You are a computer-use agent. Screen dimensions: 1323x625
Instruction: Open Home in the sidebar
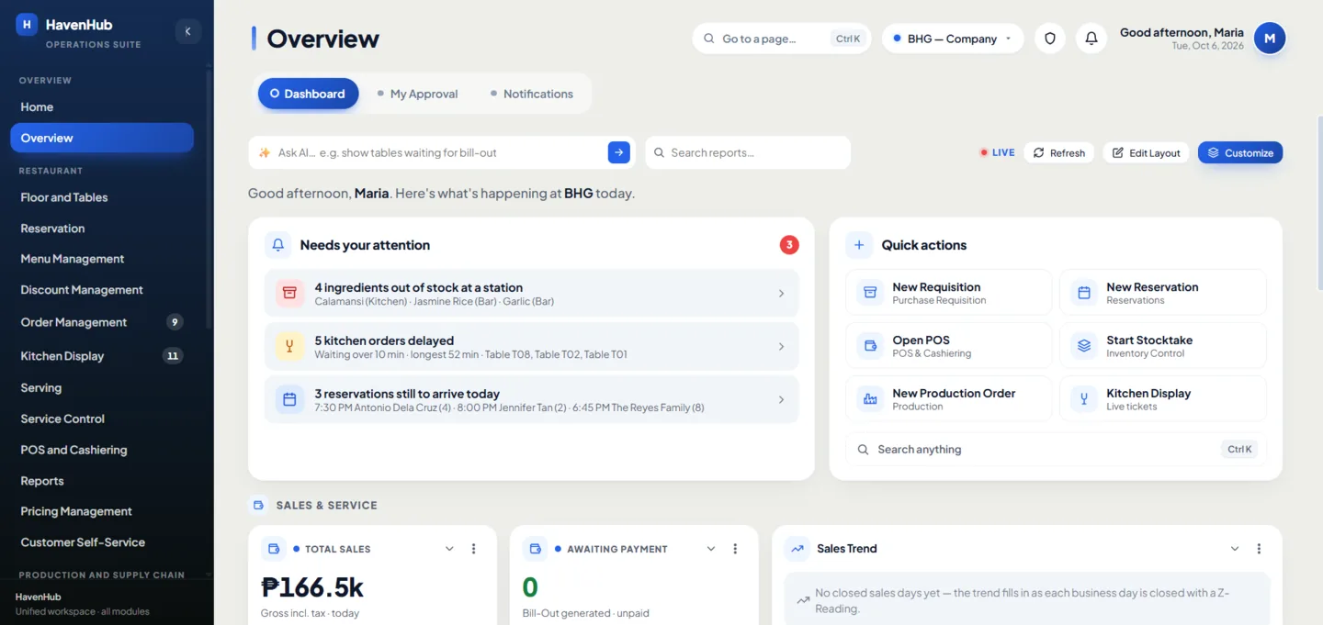102,106
